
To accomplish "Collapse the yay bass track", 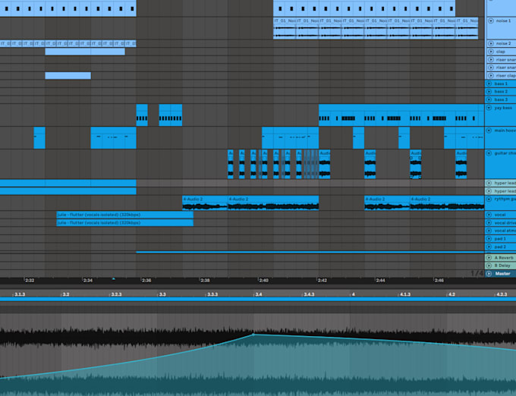I will point(489,108).
